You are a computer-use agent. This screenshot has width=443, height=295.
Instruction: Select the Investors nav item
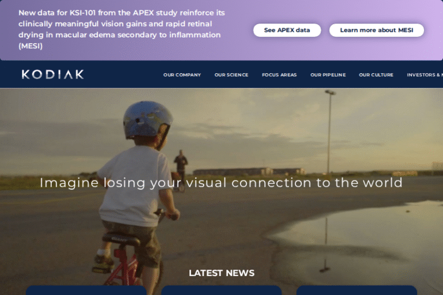pyautogui.click(x=425, y=75)
